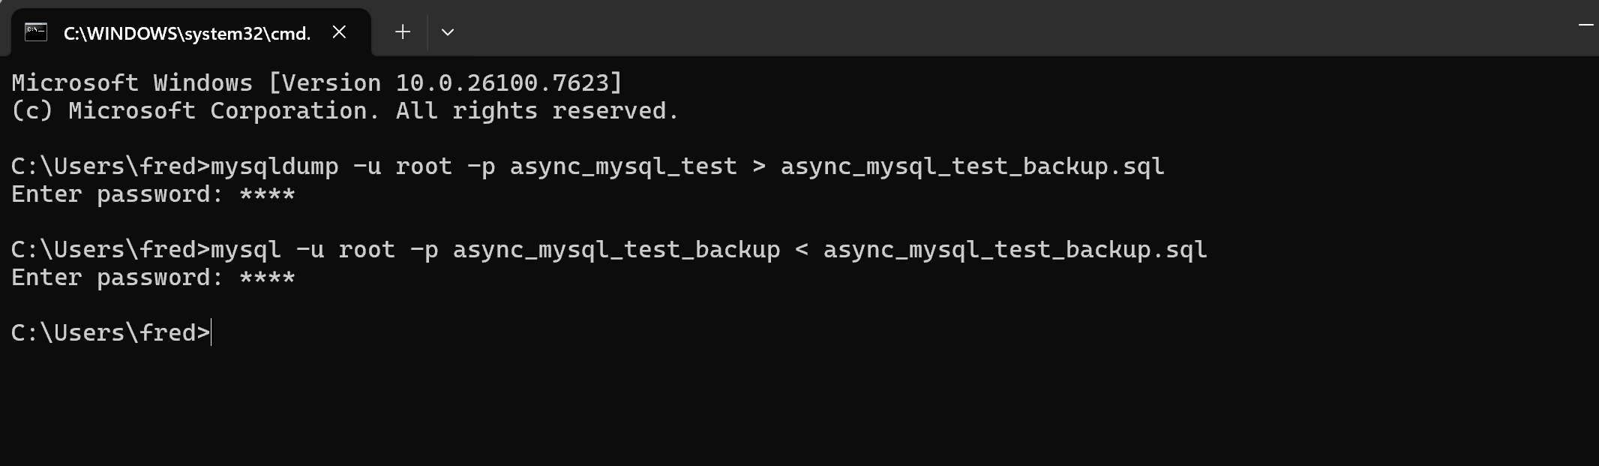Viewport: 1599px width, 466px height.
Task: Select the C:\WINDOWS\system32\cmd. tab
Action: pos(187,33)
